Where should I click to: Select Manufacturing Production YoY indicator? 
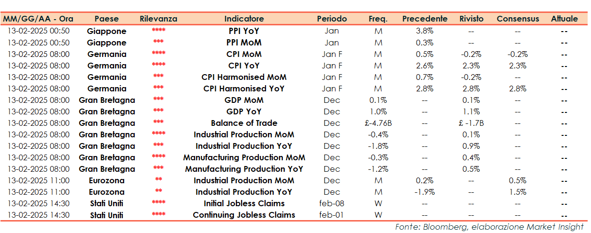244,169
